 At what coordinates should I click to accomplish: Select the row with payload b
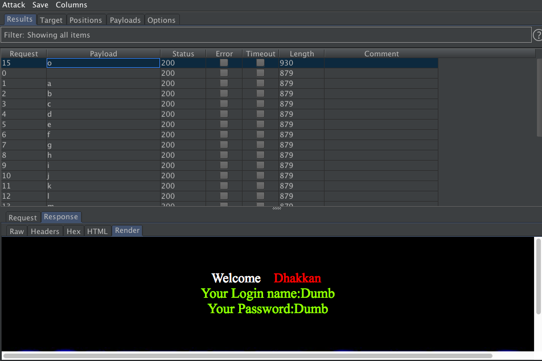tap(220, 93)
